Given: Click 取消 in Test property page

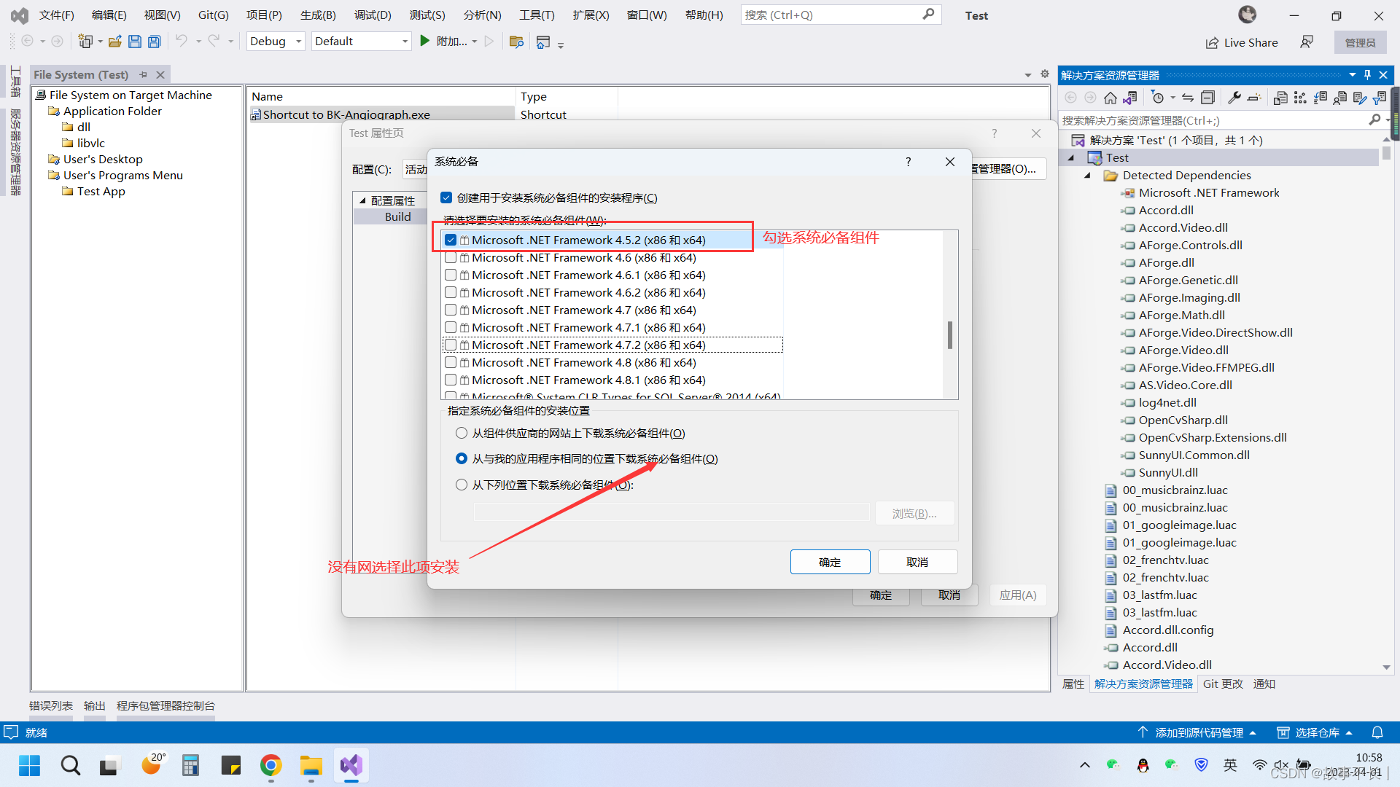Looking at the screenshot, I should pos(949,595).
